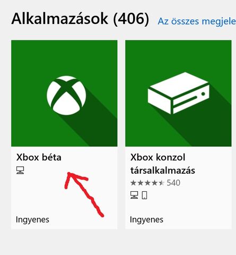236x255 pixels.
Task: Click the "Xbox béta" app title
Action: pyautogui.click(x=39, y=157)
